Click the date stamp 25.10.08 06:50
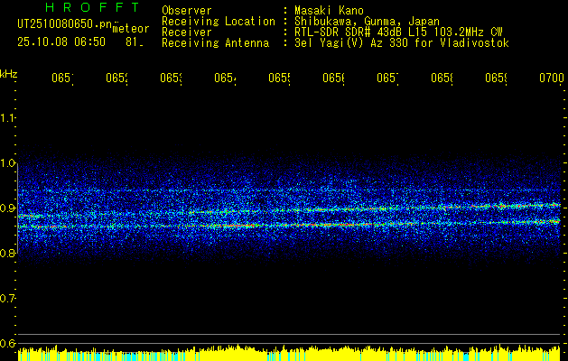Screen dimensions: 568x361 (x=61, y=42)
